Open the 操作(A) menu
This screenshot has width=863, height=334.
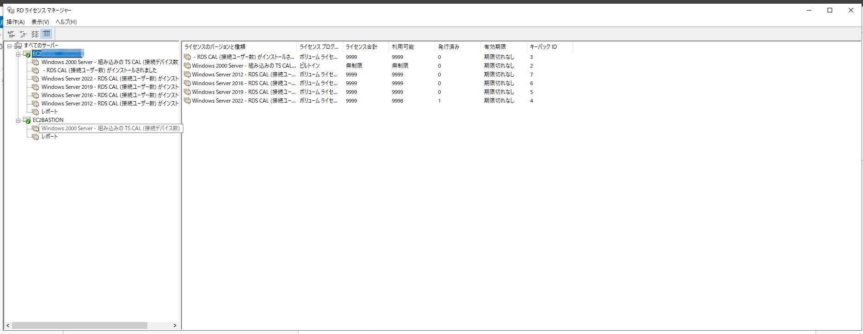(x=16, y=22)
